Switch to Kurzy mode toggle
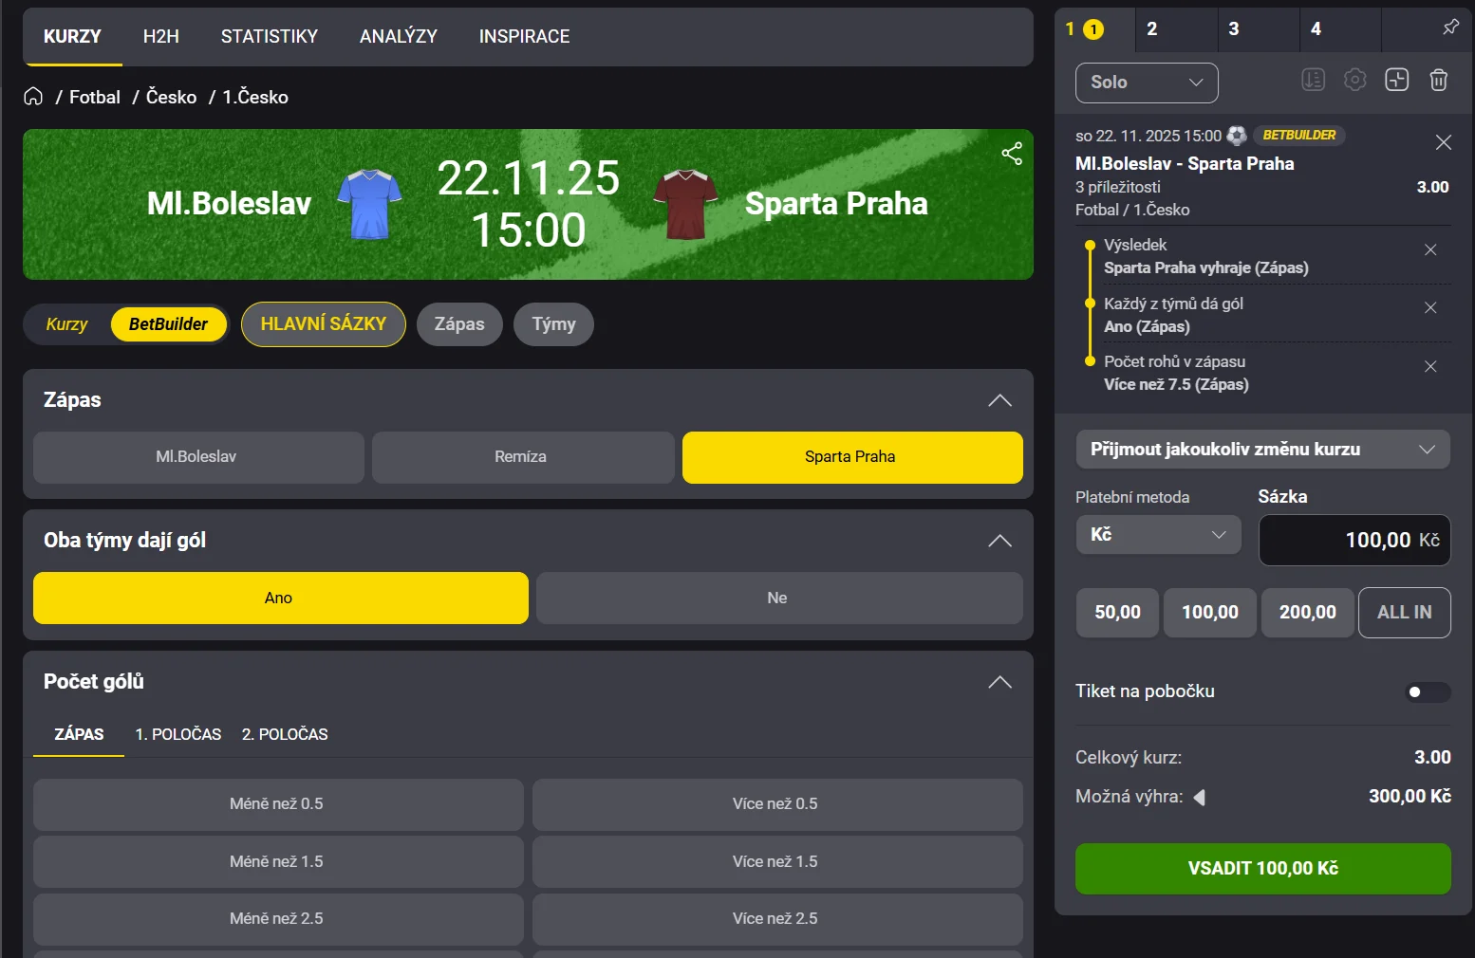This screenshot has height=958, width=1475. [x=66, y=324]
